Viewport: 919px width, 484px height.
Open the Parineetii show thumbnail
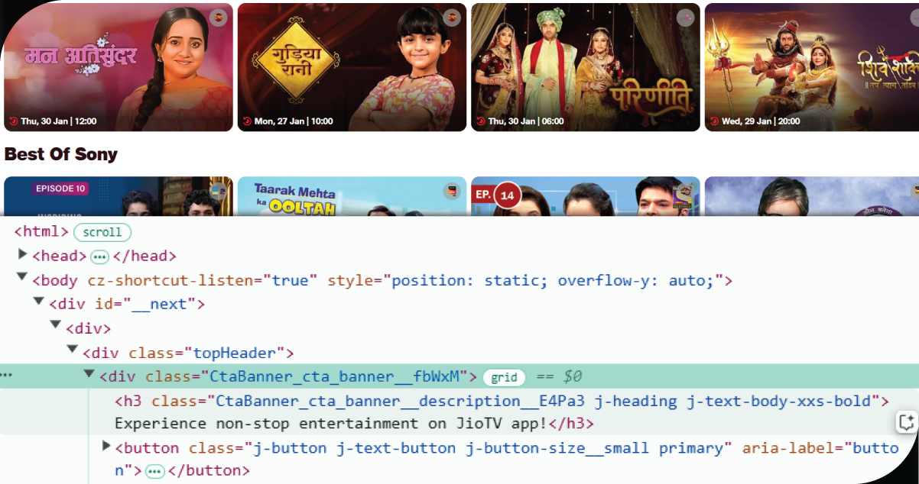coord(585,67)
